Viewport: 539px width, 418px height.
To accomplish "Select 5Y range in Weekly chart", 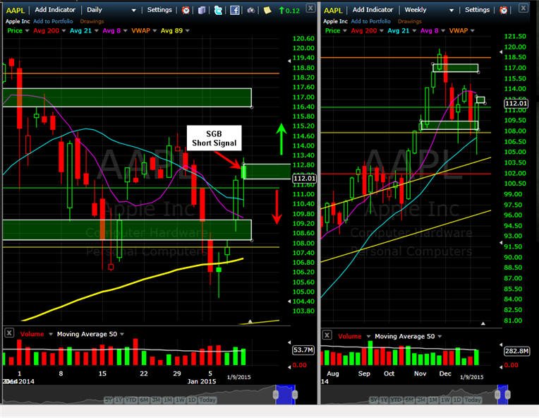I will 374,400.
